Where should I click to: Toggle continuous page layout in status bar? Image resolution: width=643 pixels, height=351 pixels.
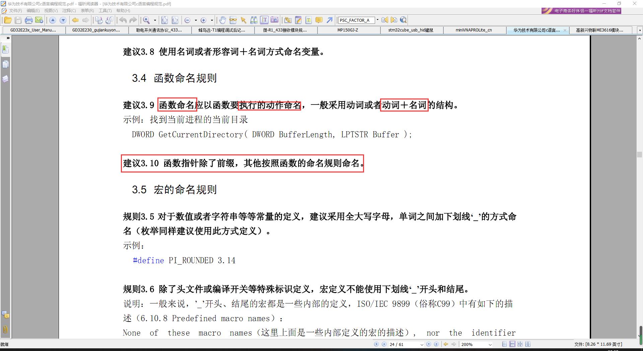[x=512, y=344]
